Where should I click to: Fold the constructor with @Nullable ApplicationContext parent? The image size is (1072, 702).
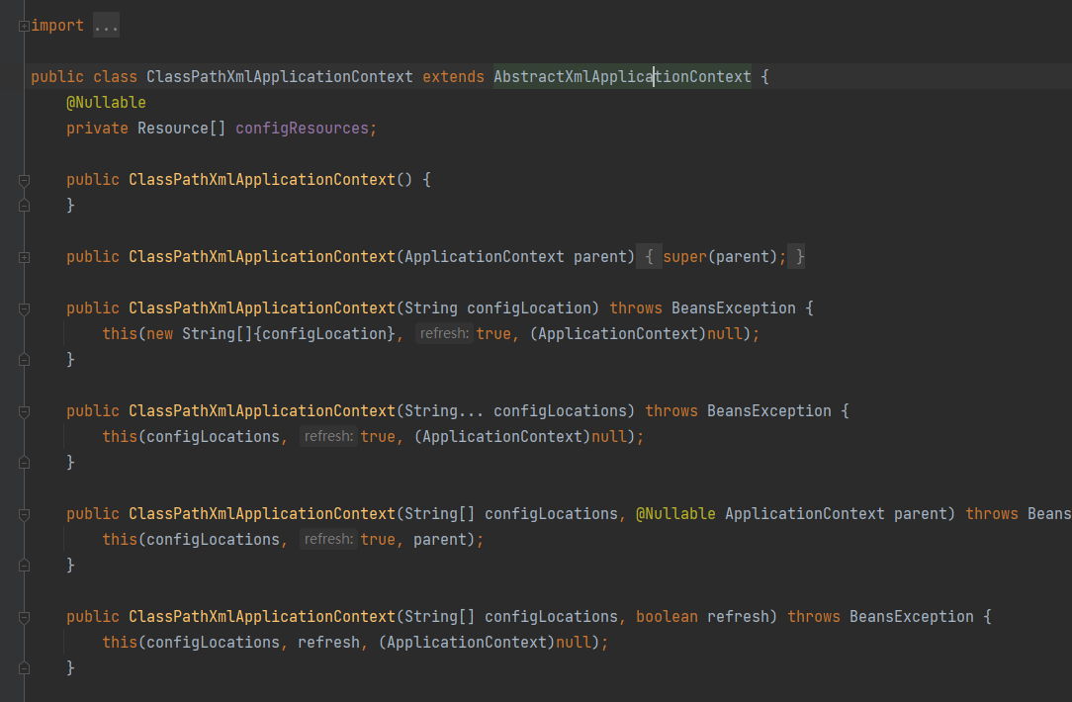pos(24,514)
